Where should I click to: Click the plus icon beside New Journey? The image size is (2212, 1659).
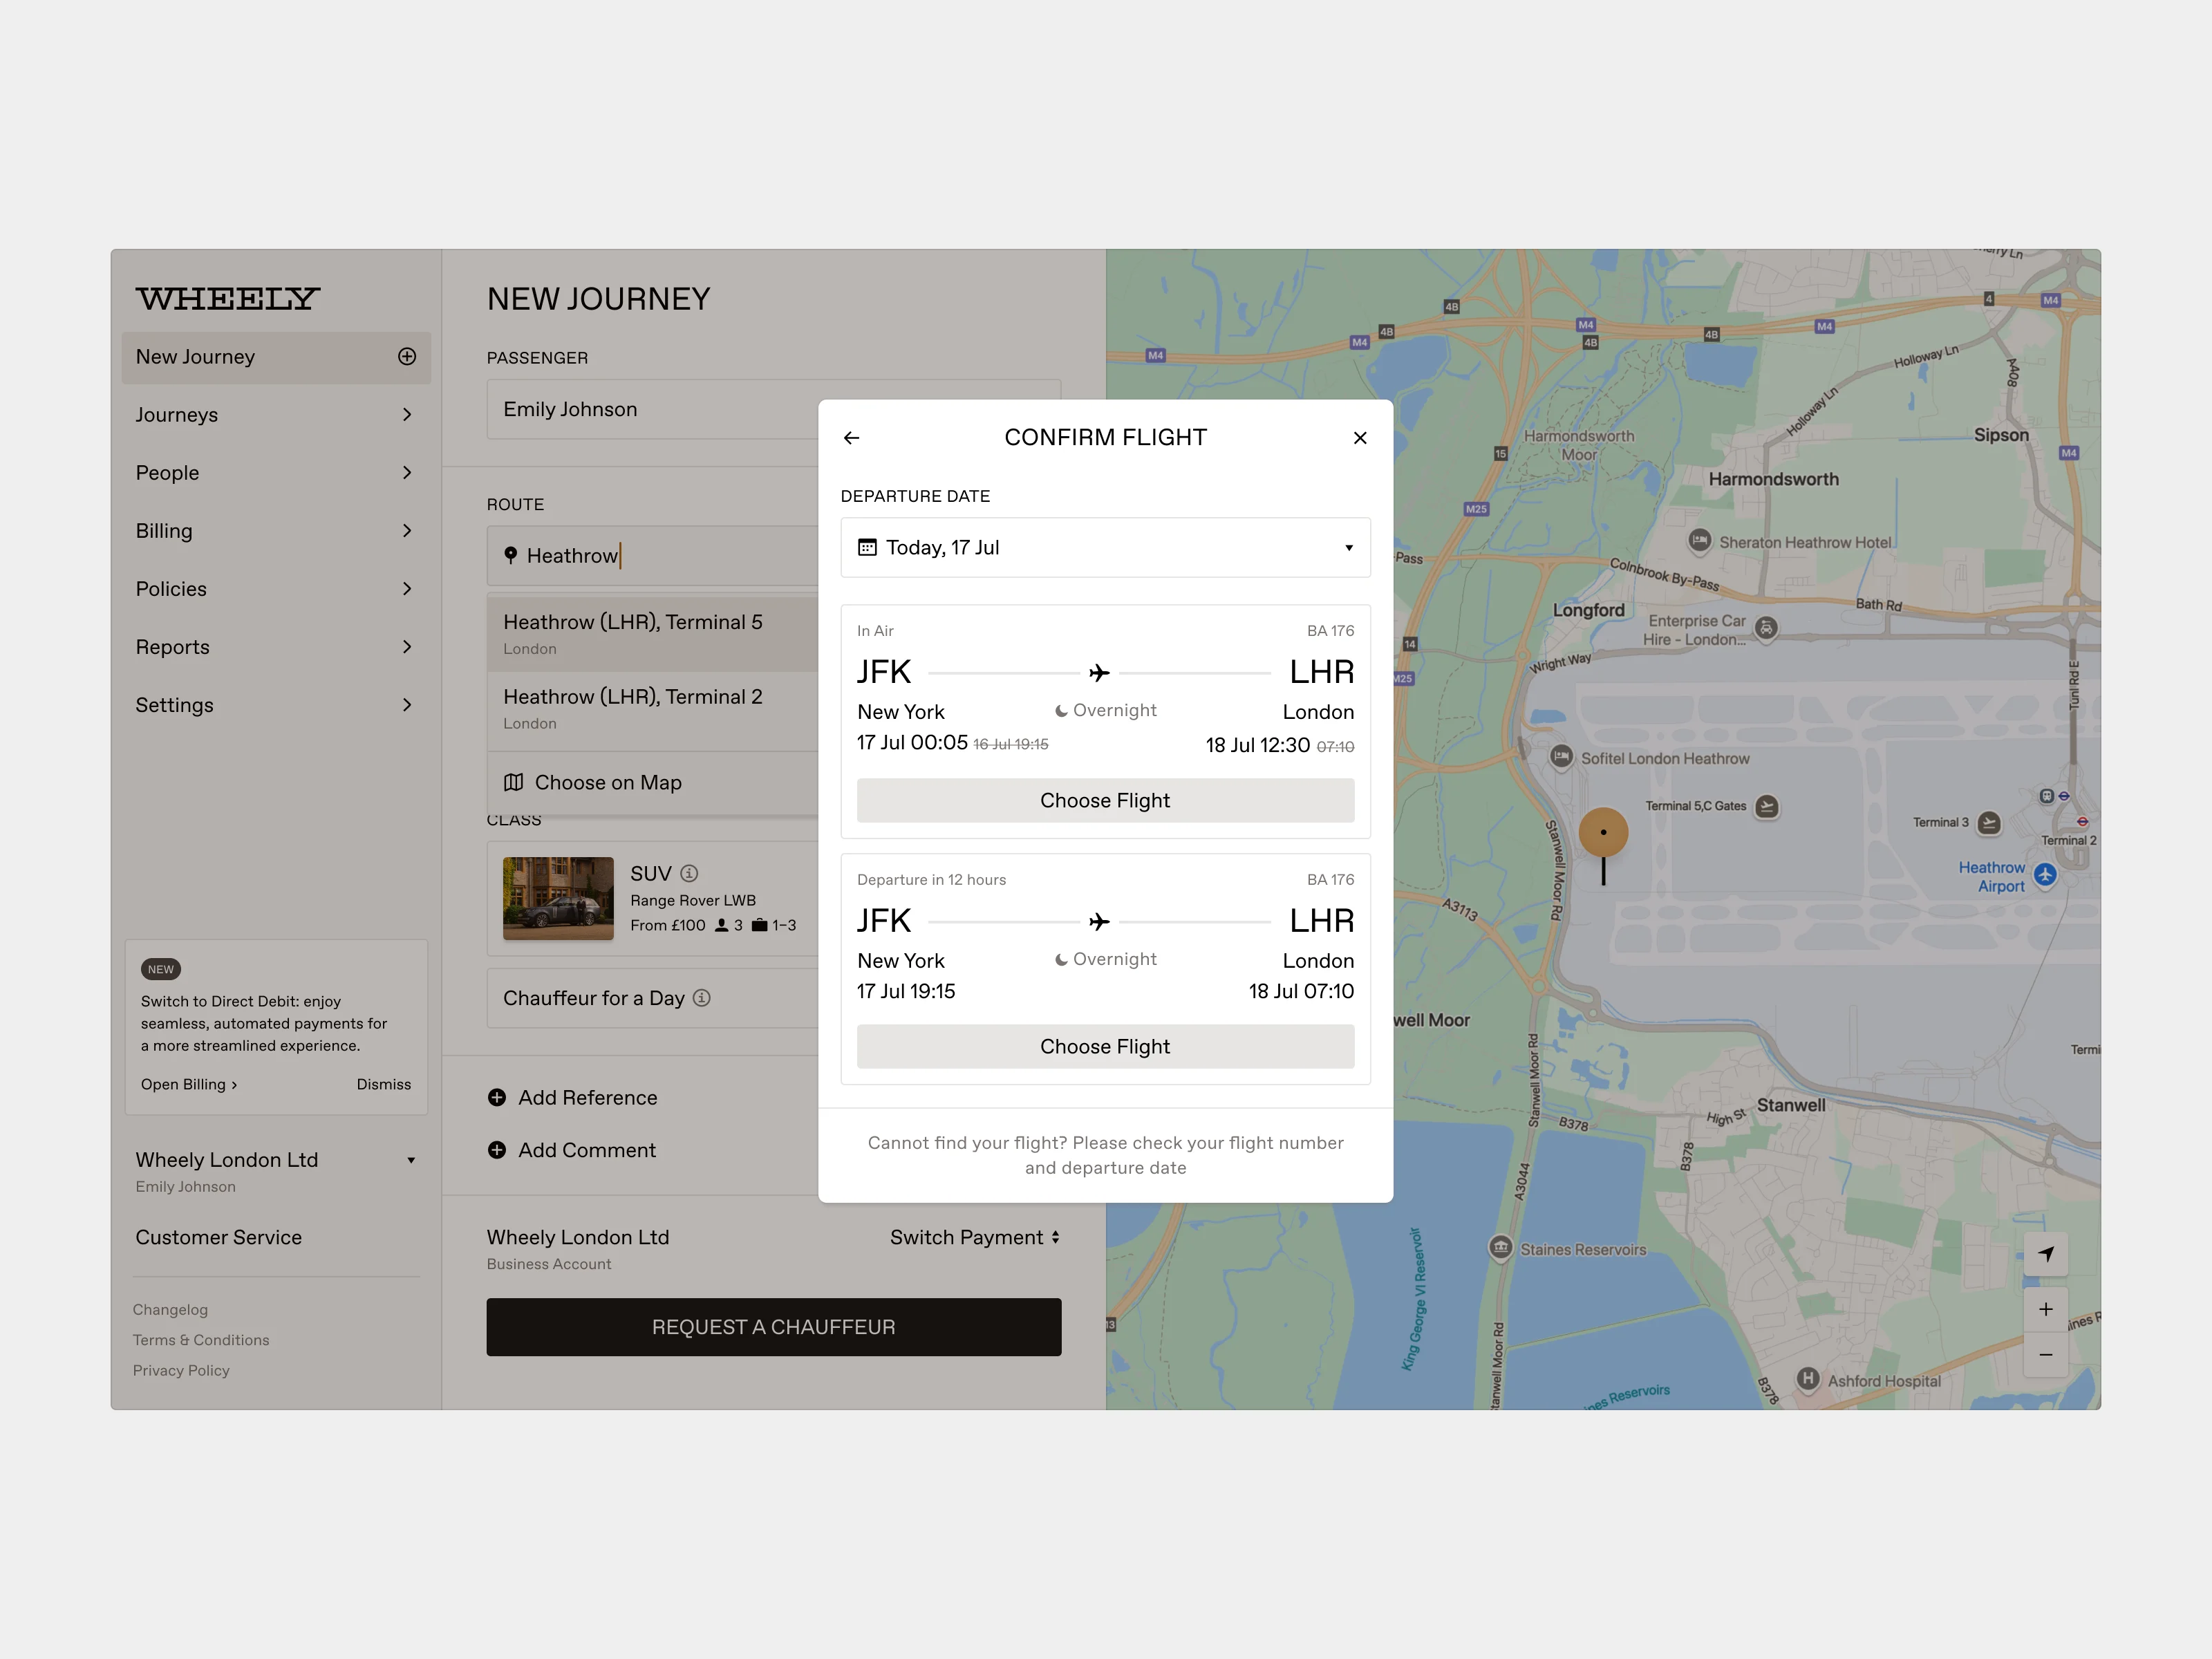pos(407,357)
